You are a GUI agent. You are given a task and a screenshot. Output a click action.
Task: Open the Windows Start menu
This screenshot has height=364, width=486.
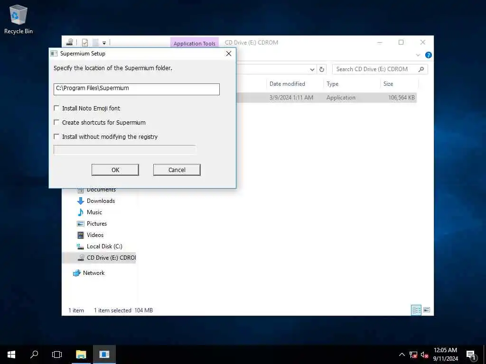[11, 355]
